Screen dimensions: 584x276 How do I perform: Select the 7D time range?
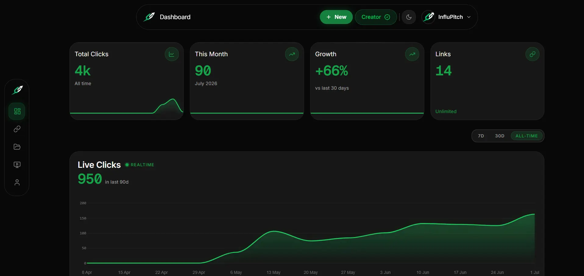pyautogui.click(x=481, y=136)
